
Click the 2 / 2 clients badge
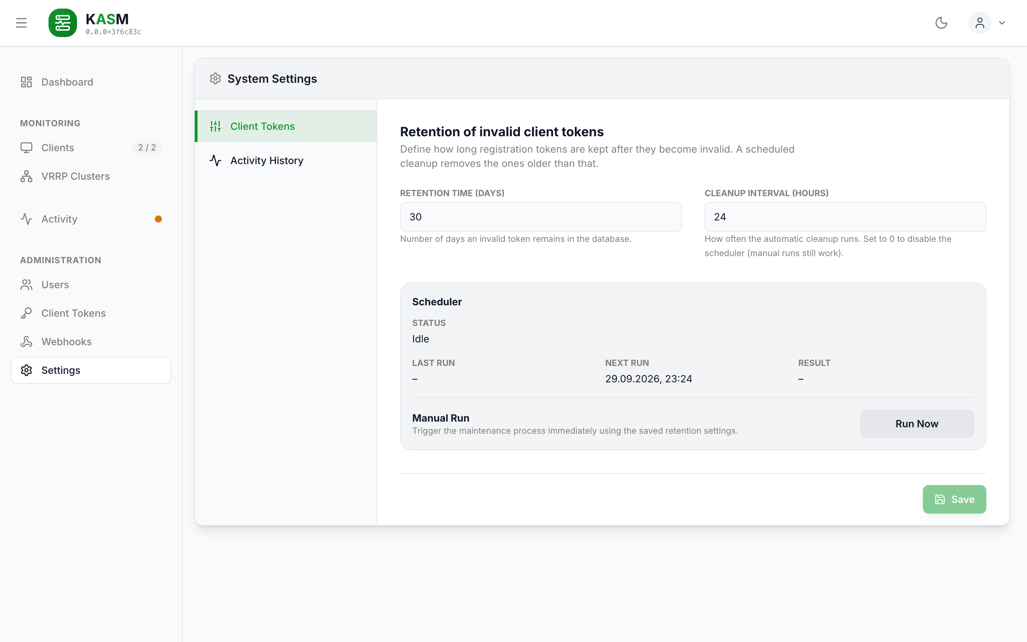point(147,148)
